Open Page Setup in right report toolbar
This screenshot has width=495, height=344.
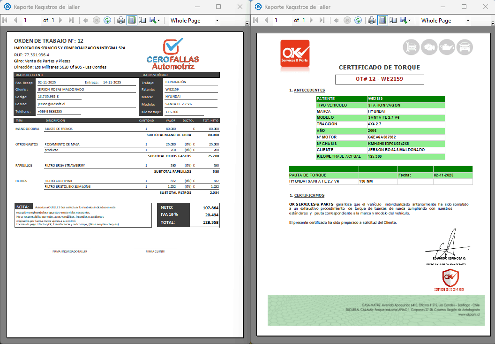(x=393, y=20)
